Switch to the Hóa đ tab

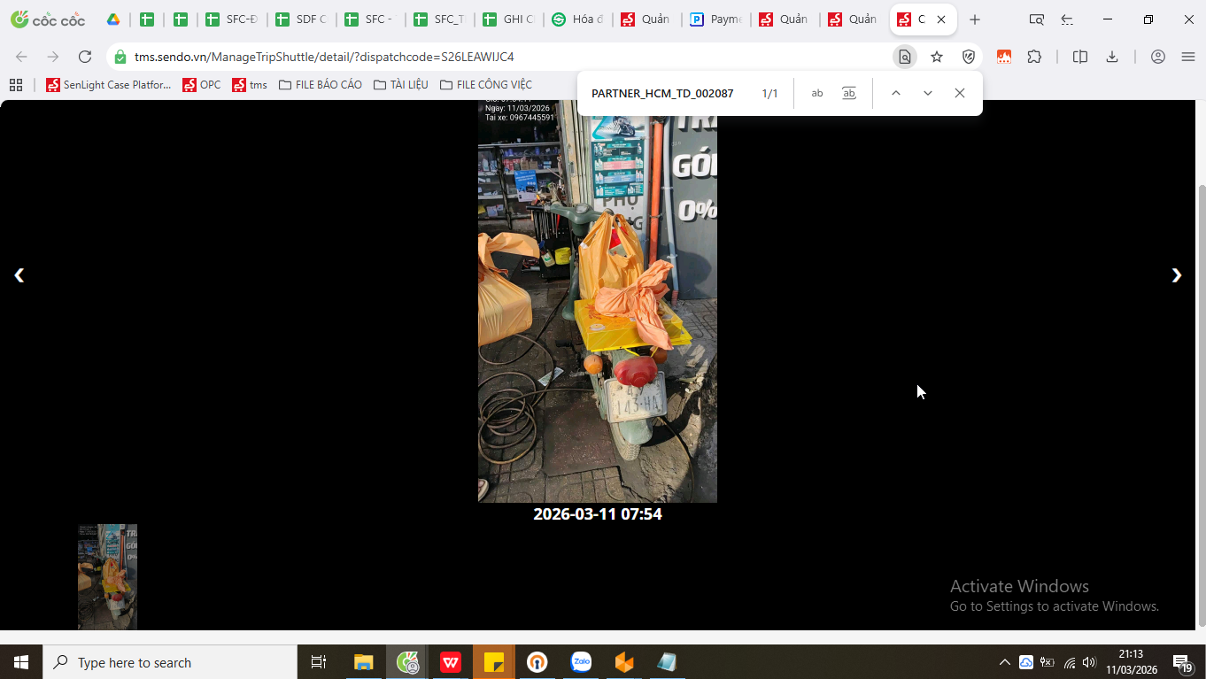(577, 19)
